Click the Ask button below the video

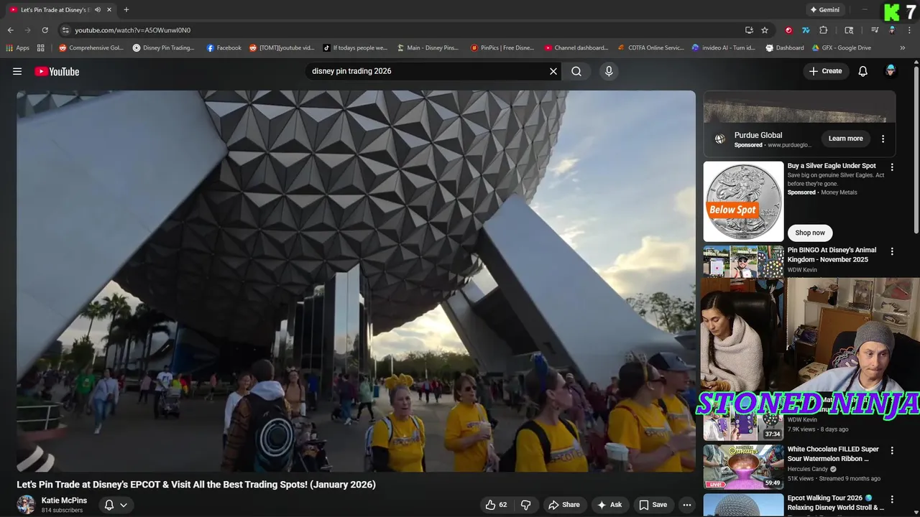pyautogui.click(x=609, y=505)
